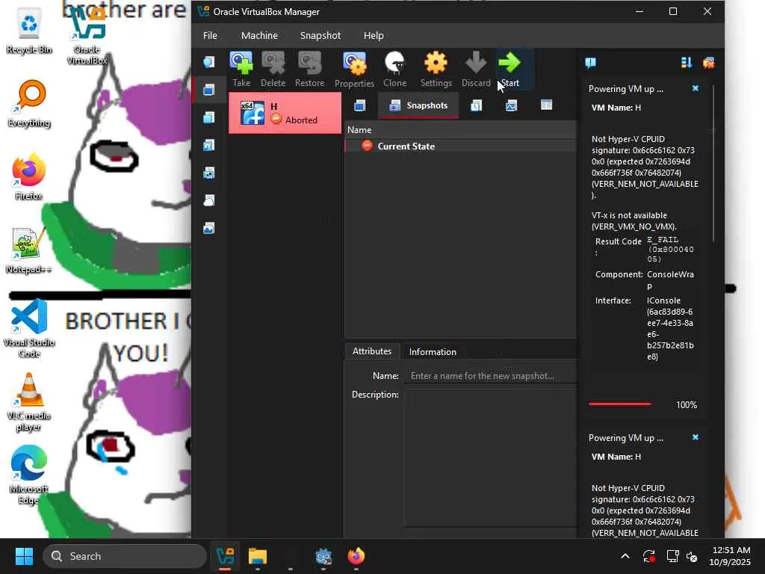Open the File menu
Screen dimensions: 765x574
[x=210, y=36]
